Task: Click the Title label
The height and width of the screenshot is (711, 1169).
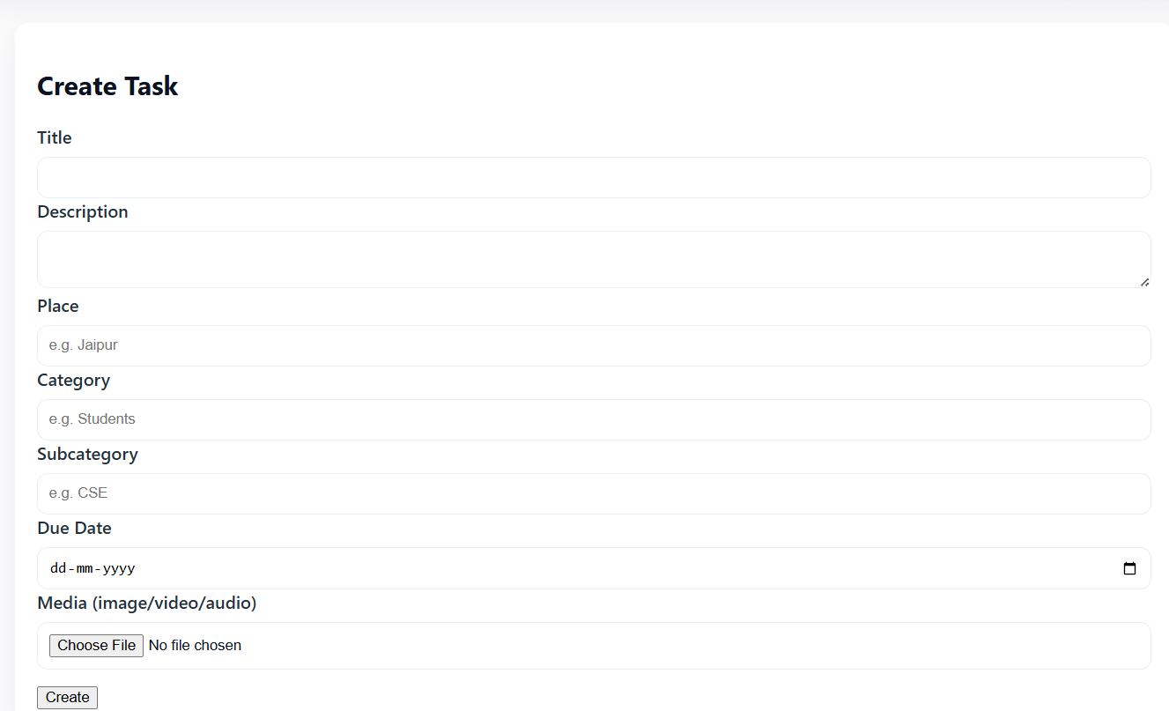Action: (55, 137)
